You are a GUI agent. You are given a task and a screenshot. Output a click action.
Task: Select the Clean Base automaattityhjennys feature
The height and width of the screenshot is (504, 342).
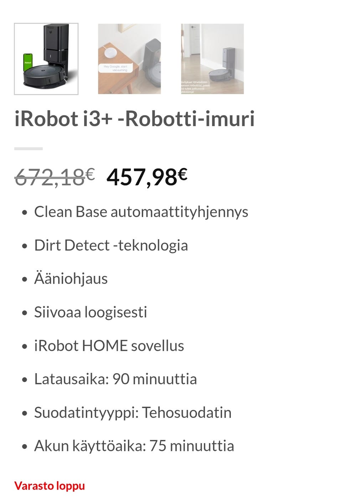click(141, 212)
